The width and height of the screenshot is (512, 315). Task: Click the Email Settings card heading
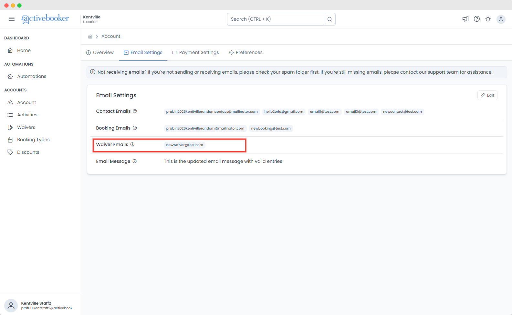pyautogui.click(x=116, y=95)
